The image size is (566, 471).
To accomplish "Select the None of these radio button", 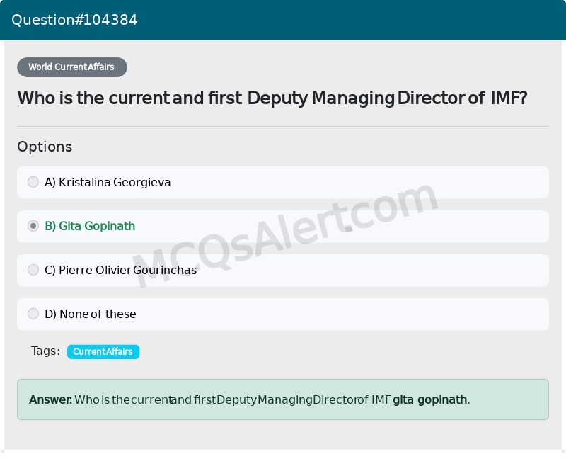I will (x=33, y=313).
